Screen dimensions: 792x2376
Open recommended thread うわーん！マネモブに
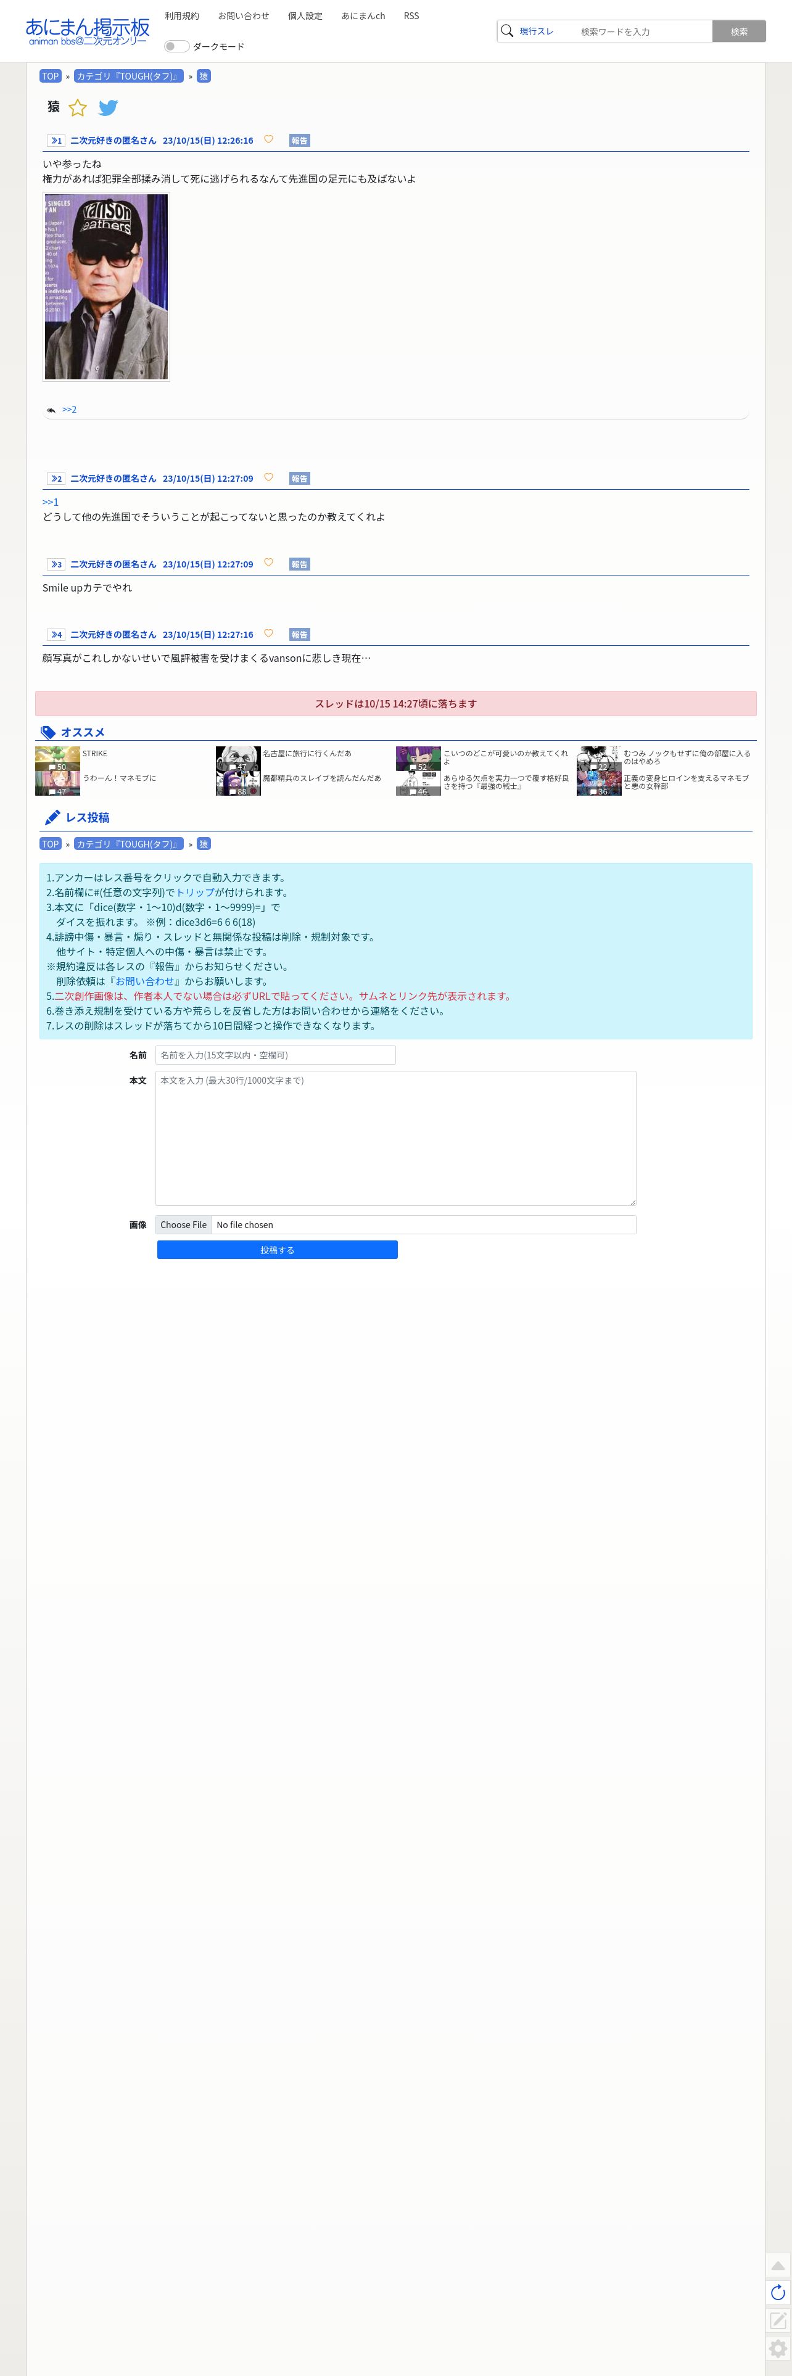click(x=119, y=778)
